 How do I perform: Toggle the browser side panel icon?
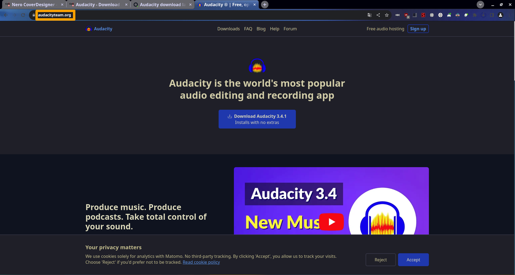pos(492,15)
